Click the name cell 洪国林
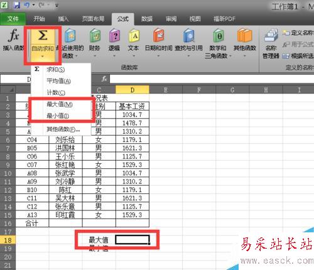The width and height of the screenshot is (314, 270). (x=65, y=148)
